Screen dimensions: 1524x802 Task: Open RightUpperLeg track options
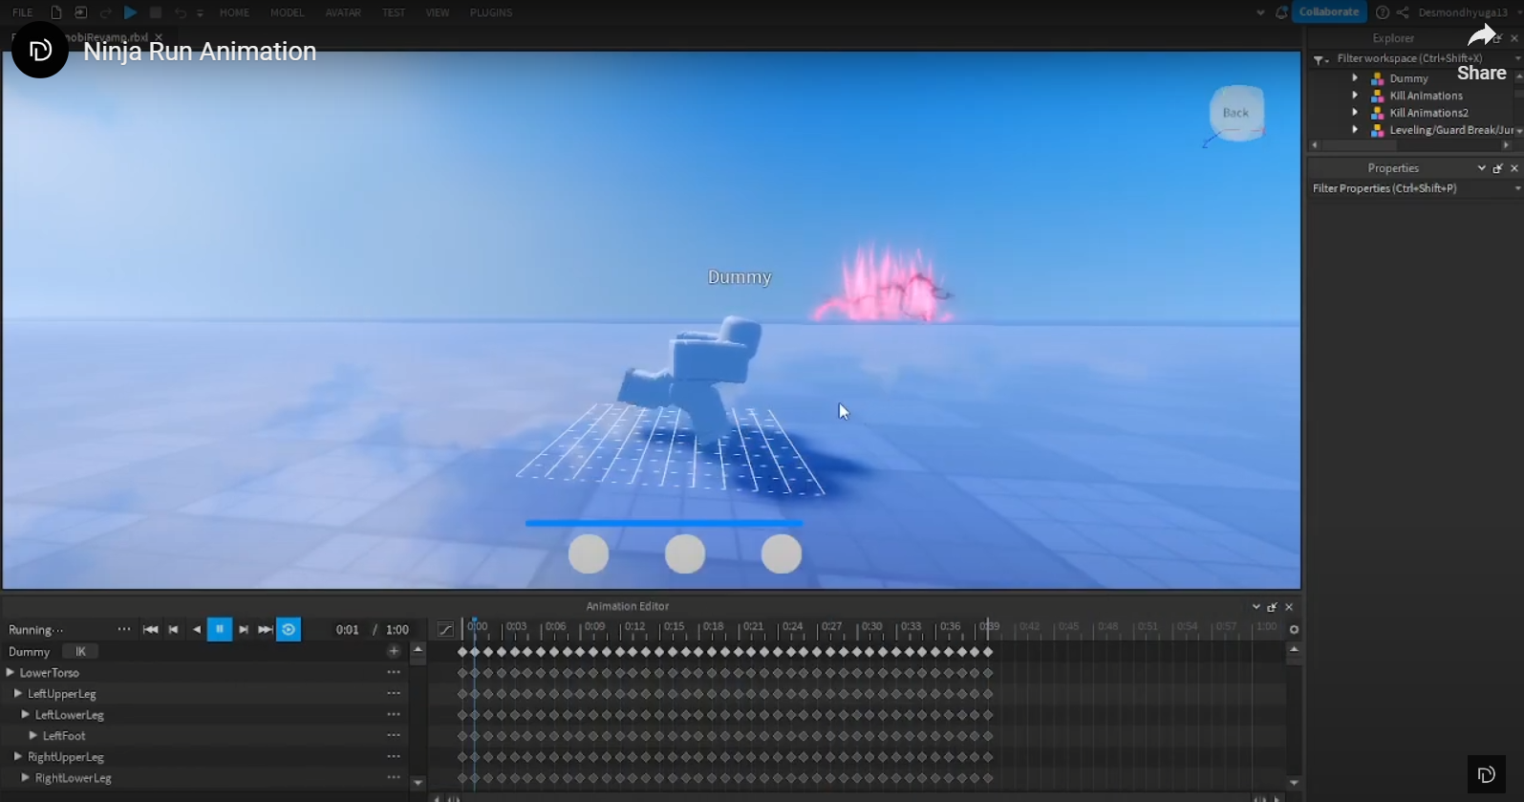pos(394,756)
